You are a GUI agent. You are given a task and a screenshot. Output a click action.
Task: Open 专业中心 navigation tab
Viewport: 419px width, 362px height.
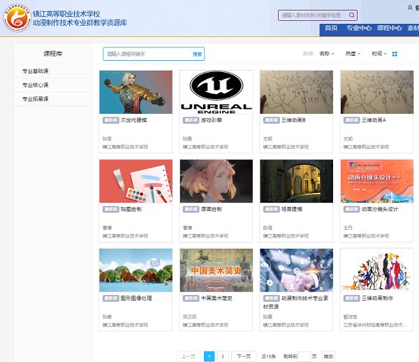click(x=359, y=28)
